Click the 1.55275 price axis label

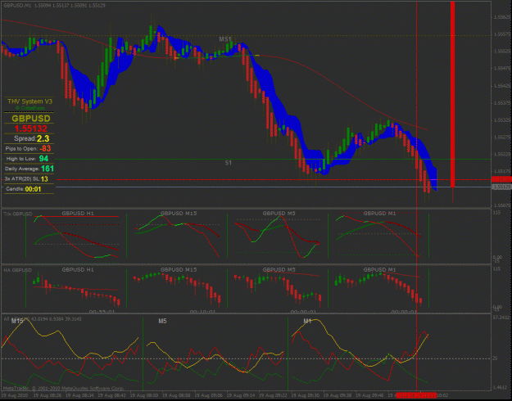coord(502,137)
